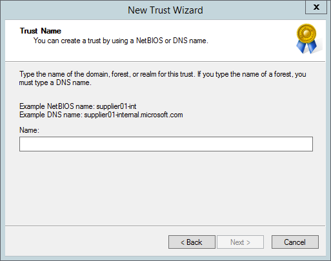
Task: Click the blue ribbon tails of the icon
Action: pyautogui.click(x=306, y=46)
